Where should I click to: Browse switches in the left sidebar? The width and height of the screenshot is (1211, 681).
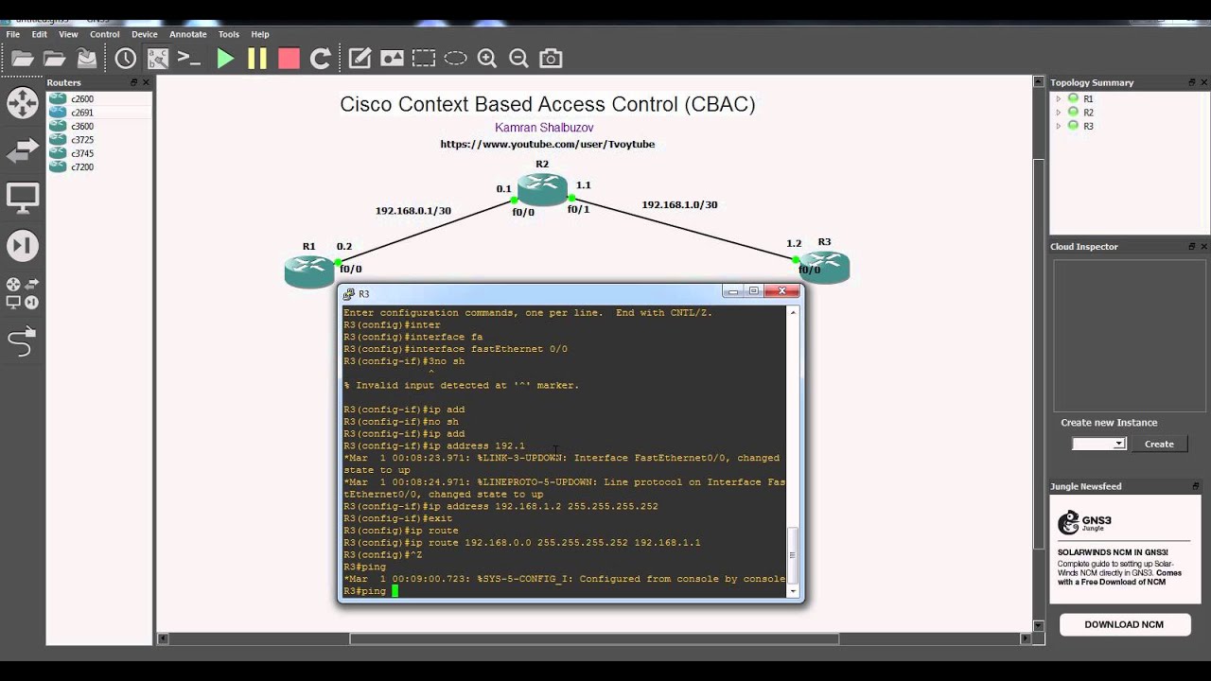23,150
